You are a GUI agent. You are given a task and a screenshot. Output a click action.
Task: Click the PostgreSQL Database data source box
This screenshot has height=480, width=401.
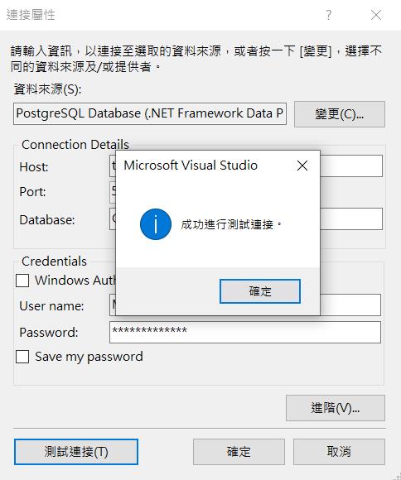point(150,114)
